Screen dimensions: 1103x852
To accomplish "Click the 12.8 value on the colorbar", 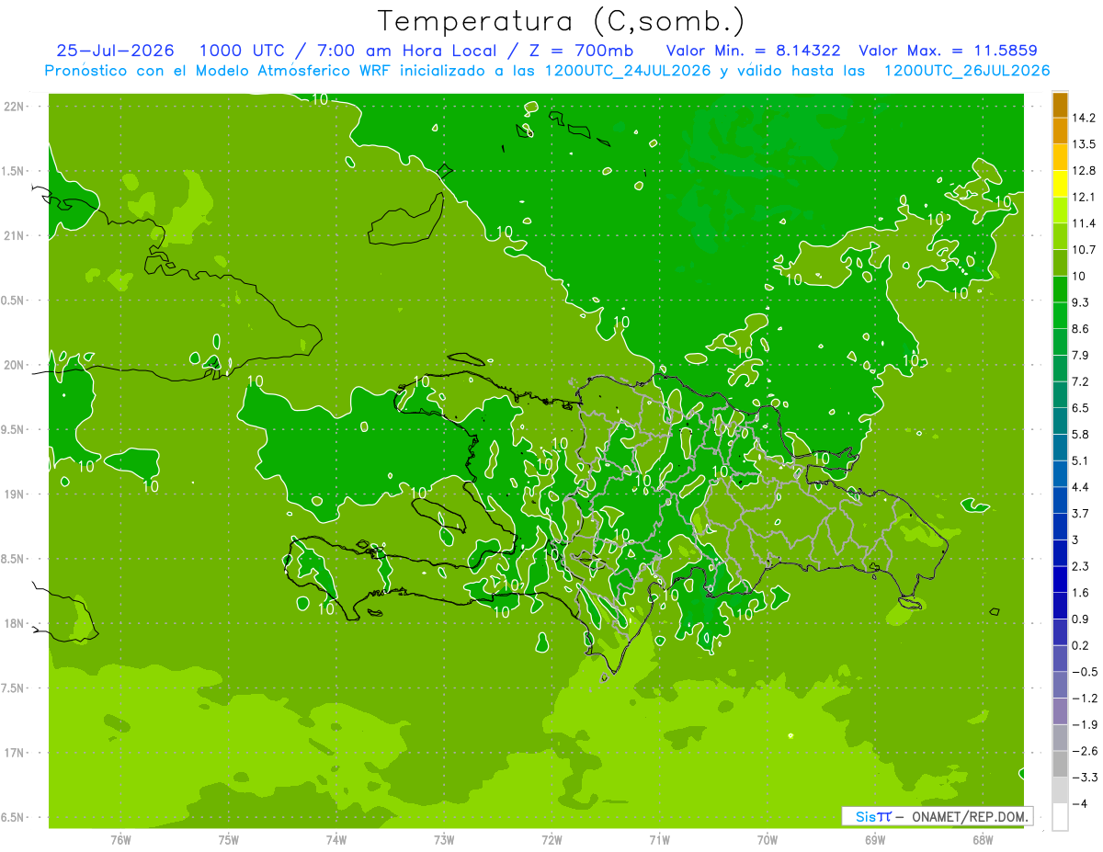I will click(x=1085, y=171).
